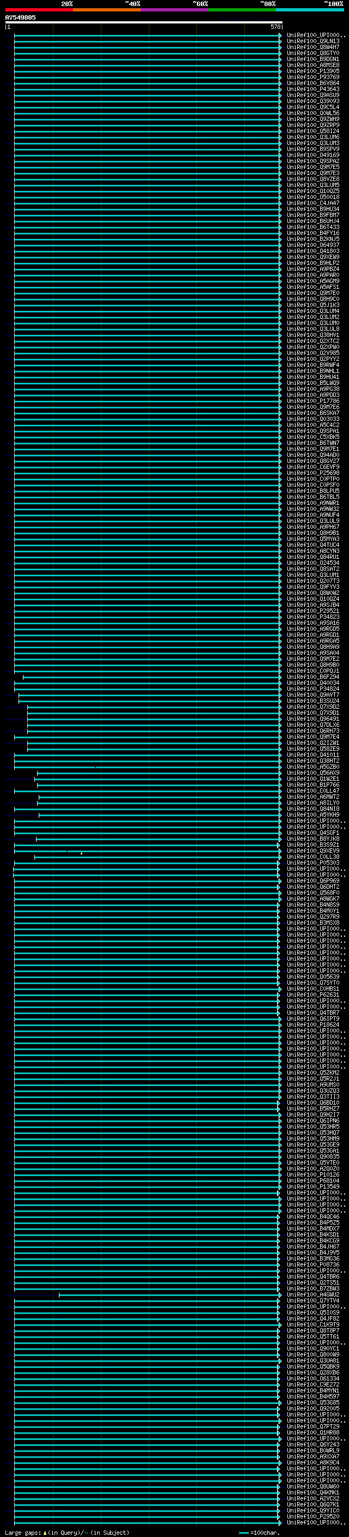Select the UniRef100_Q9ASU9 label
The height and width of the screenshot is (1537, 349).
pos(313,95)
